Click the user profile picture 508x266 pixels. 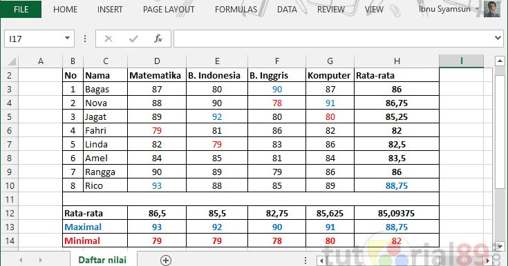(x=492, y=9)
